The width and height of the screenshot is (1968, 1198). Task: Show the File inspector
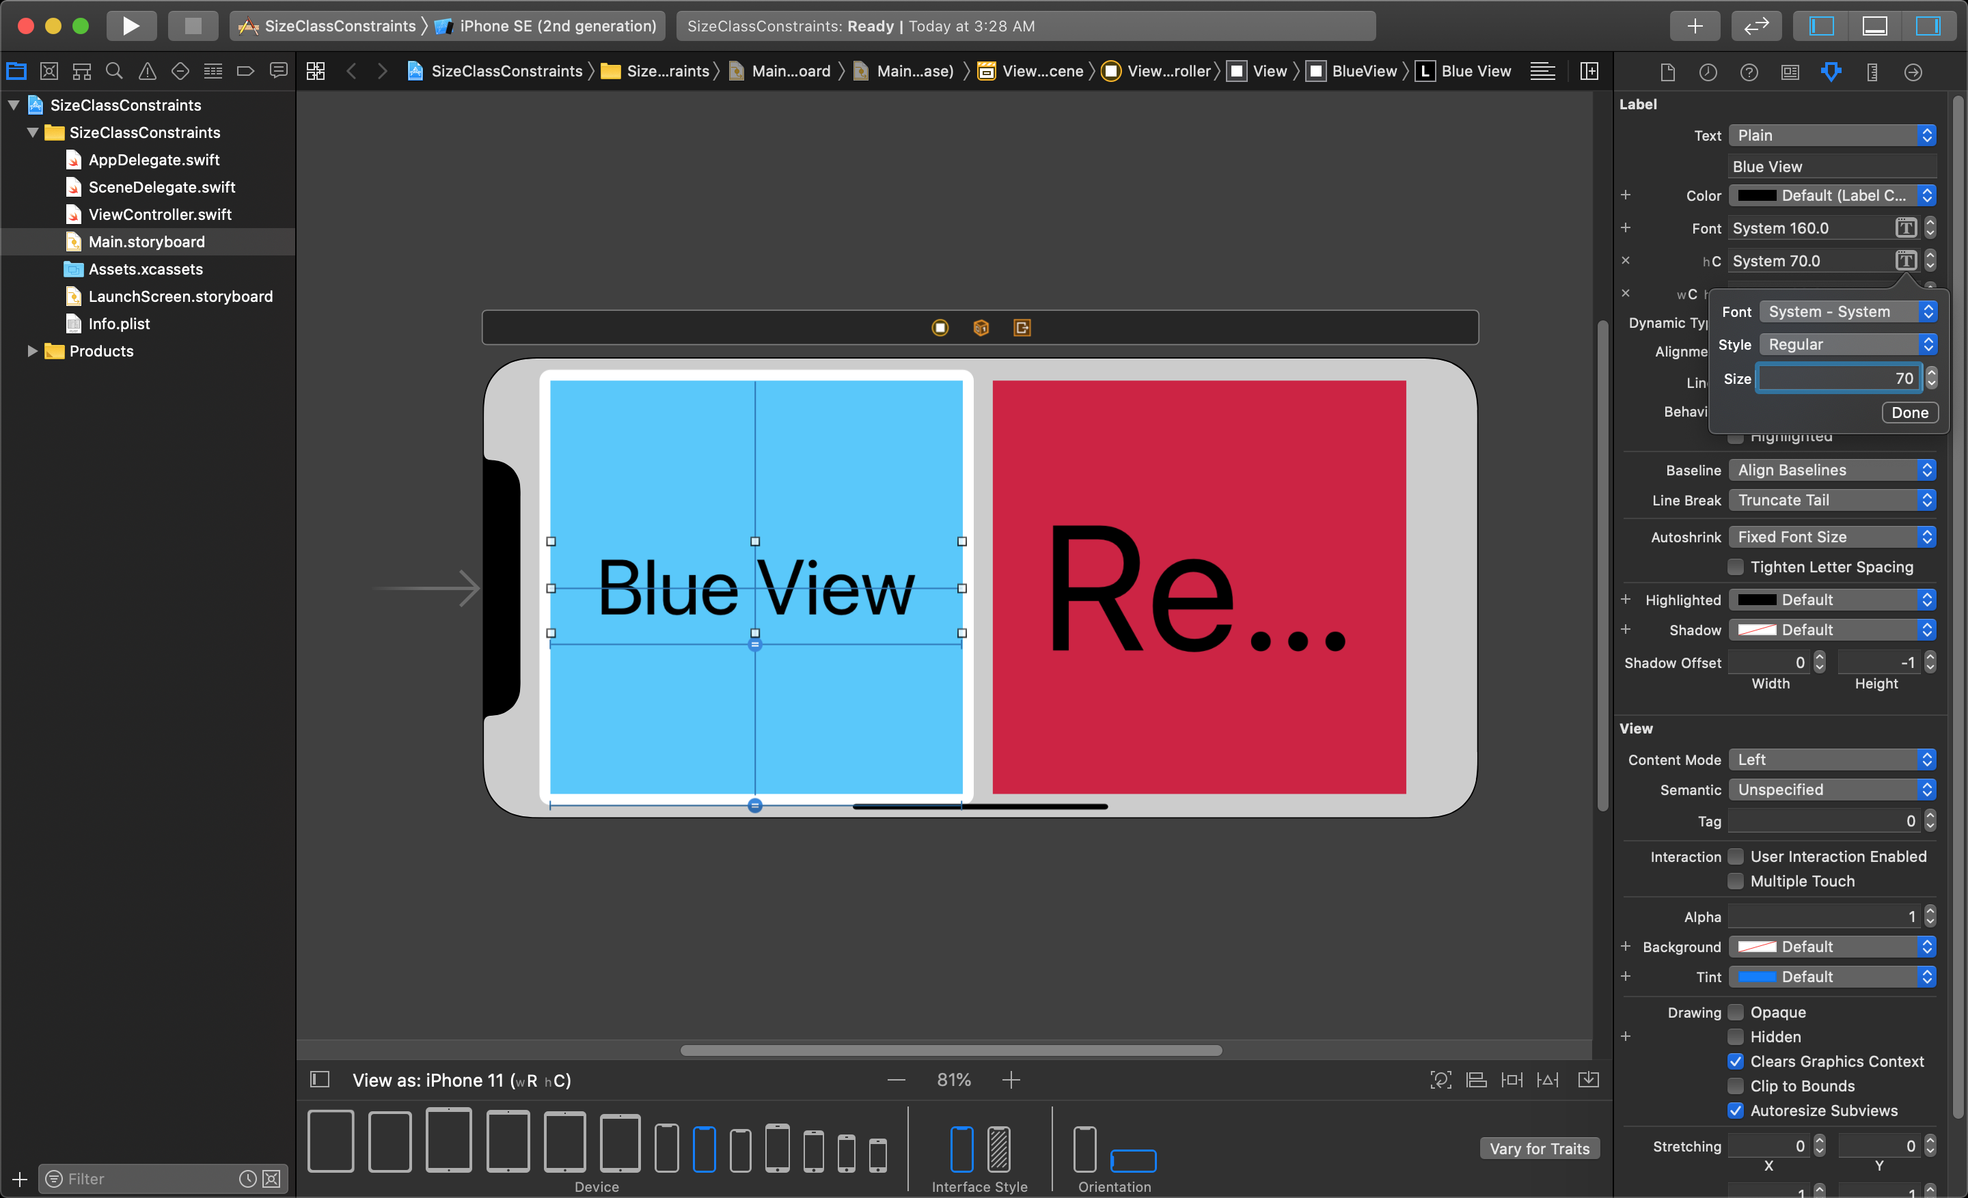click(1668, 72)
